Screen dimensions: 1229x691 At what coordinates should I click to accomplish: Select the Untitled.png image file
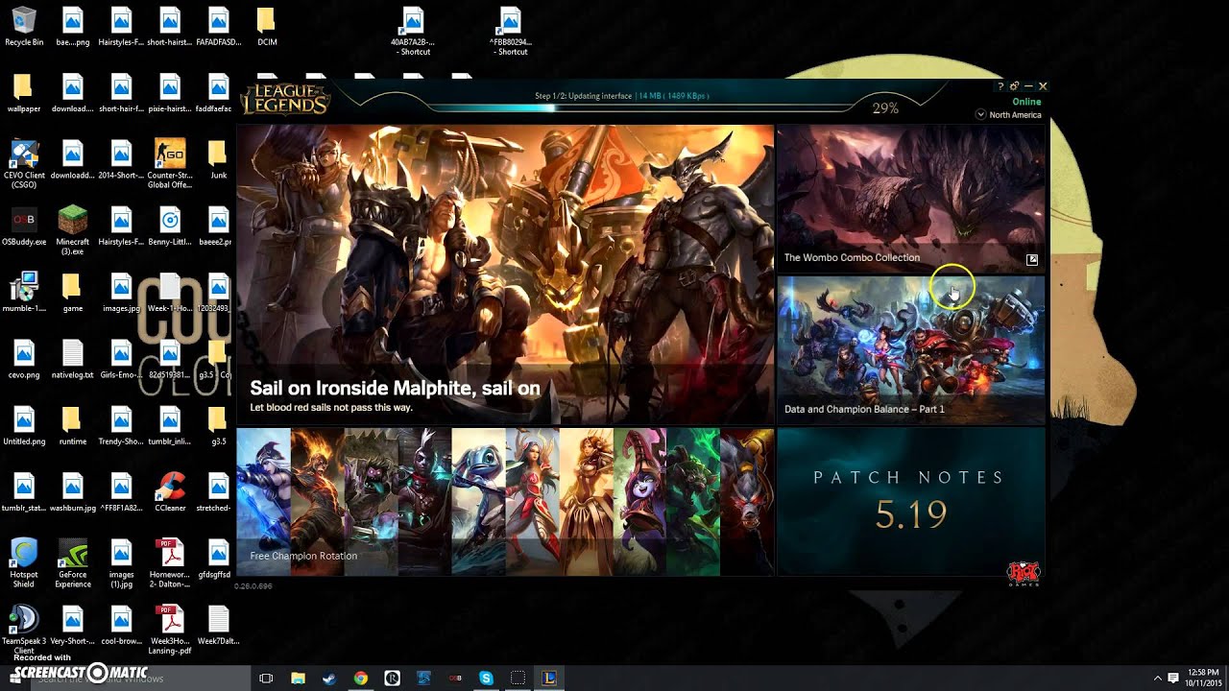(24, 425)
